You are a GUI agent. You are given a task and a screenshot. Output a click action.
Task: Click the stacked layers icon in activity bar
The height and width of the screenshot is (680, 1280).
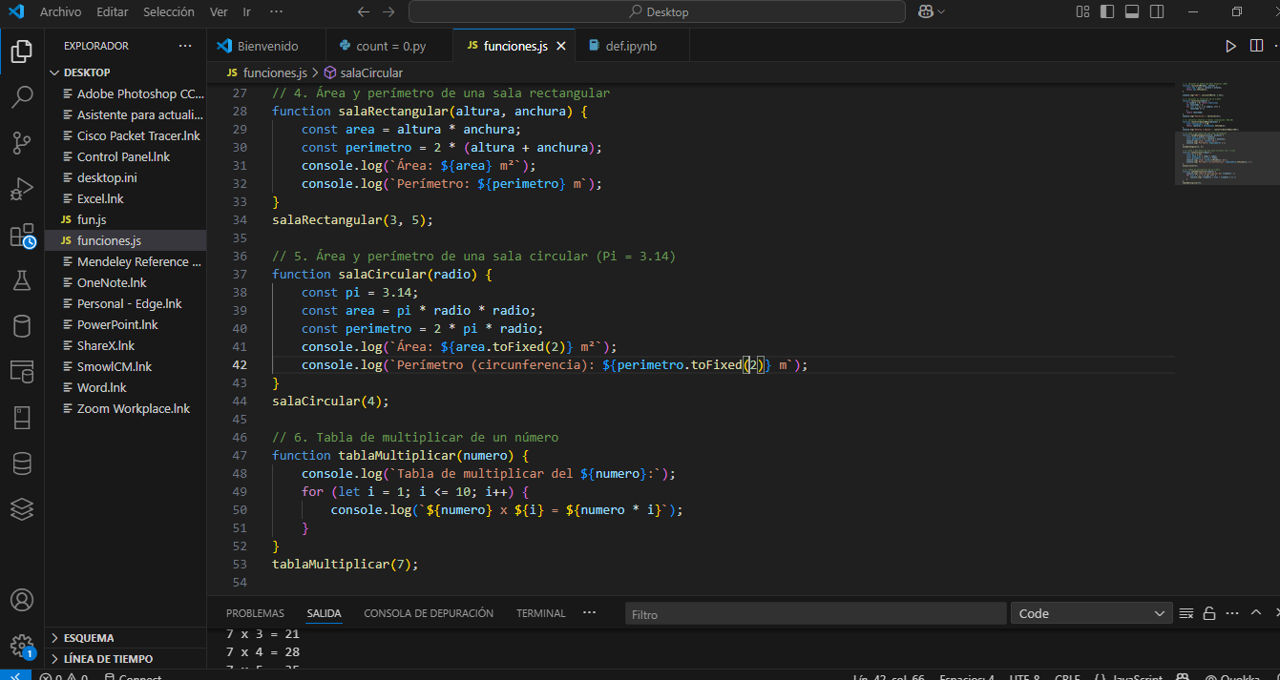click(21, 509)
